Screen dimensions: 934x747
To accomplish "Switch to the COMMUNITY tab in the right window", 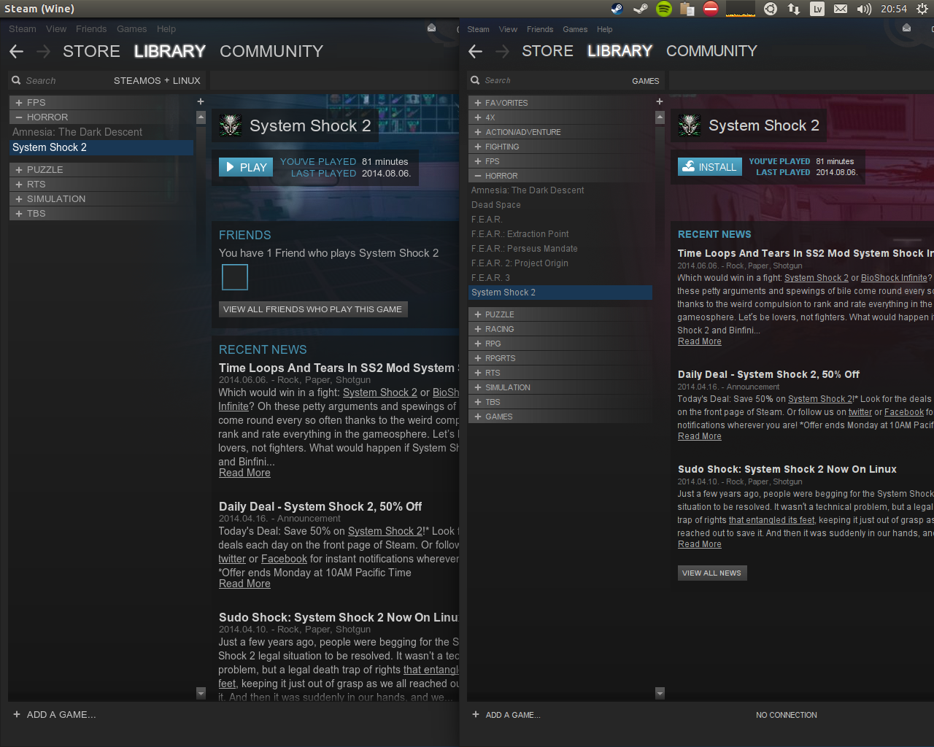I will coord(711,51).
